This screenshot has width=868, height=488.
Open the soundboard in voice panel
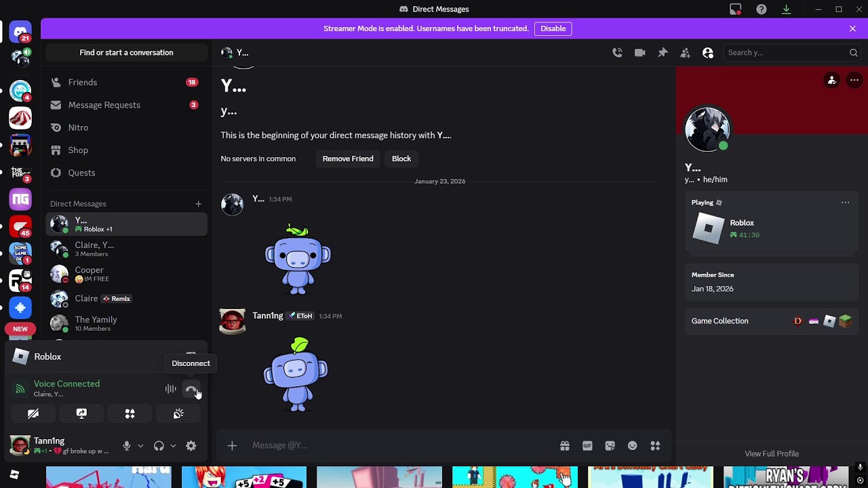pyautogui.click(x=178, y=413)
